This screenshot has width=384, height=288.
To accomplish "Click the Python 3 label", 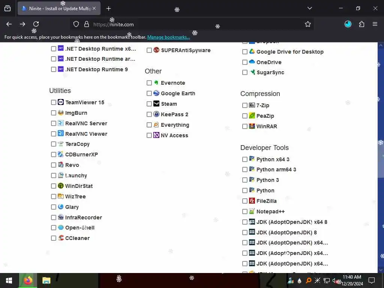I will (x=267, y=180).
